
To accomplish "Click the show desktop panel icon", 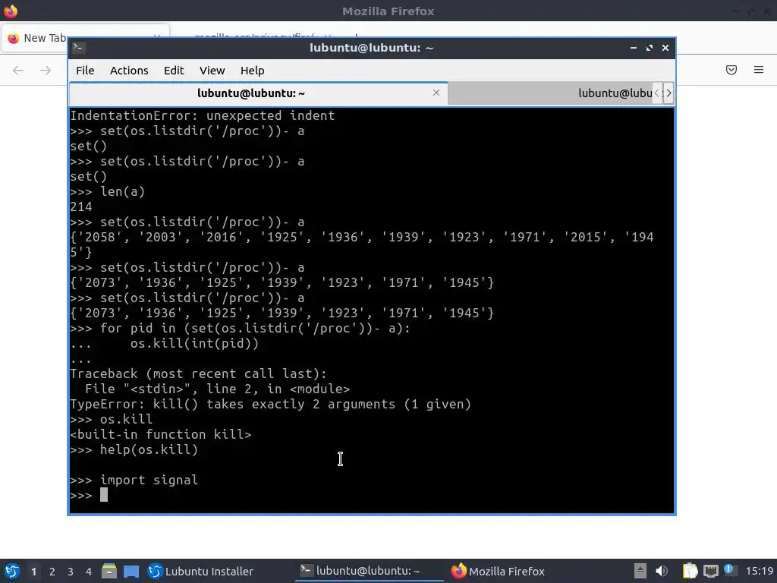I will click(131, 572).
